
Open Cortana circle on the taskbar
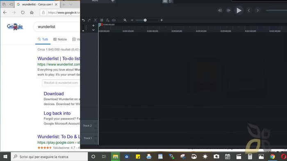[x=93, y=157]
